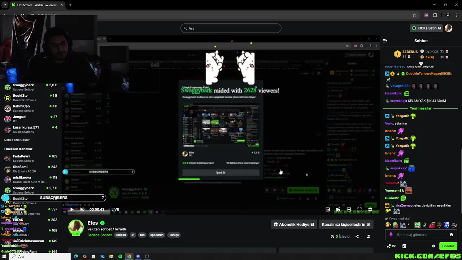Viewport: 462px width, 260px height.
Task: Open Kanalınızı kişiselleştirin link
Action: pos(346,224)
